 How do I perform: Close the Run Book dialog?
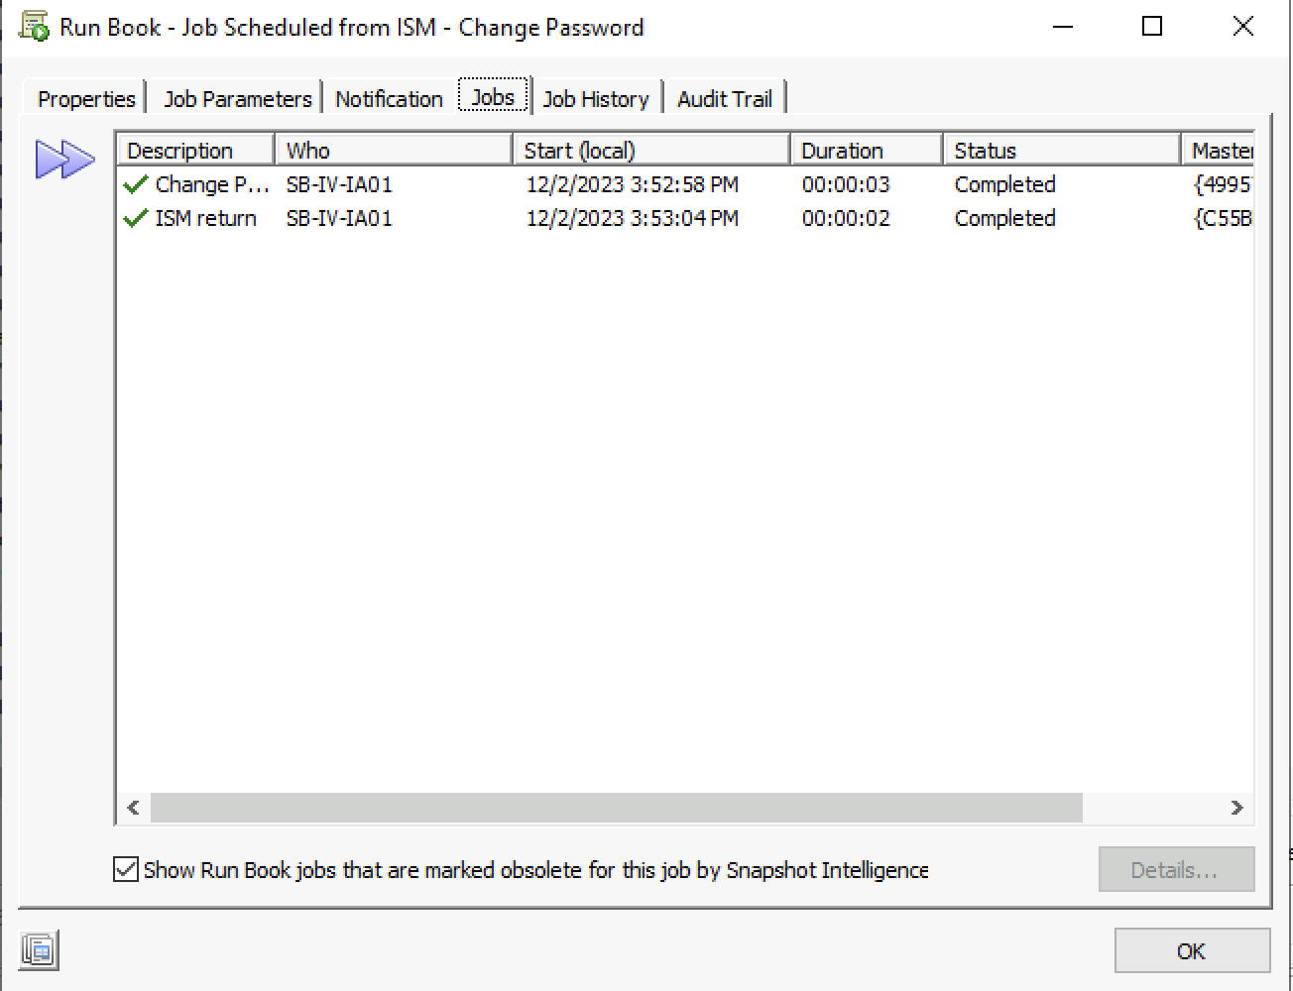(1242, 27)
